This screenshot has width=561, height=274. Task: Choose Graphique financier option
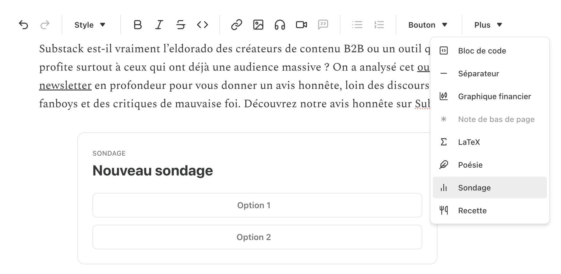(x=494, y=96)
